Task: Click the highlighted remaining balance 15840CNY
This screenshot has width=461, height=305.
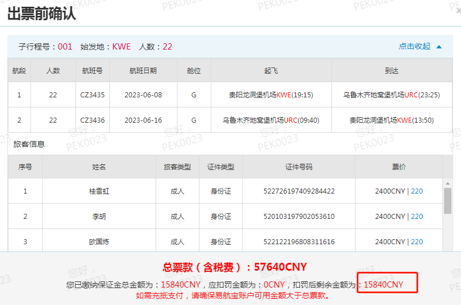Action: (384, 284)
